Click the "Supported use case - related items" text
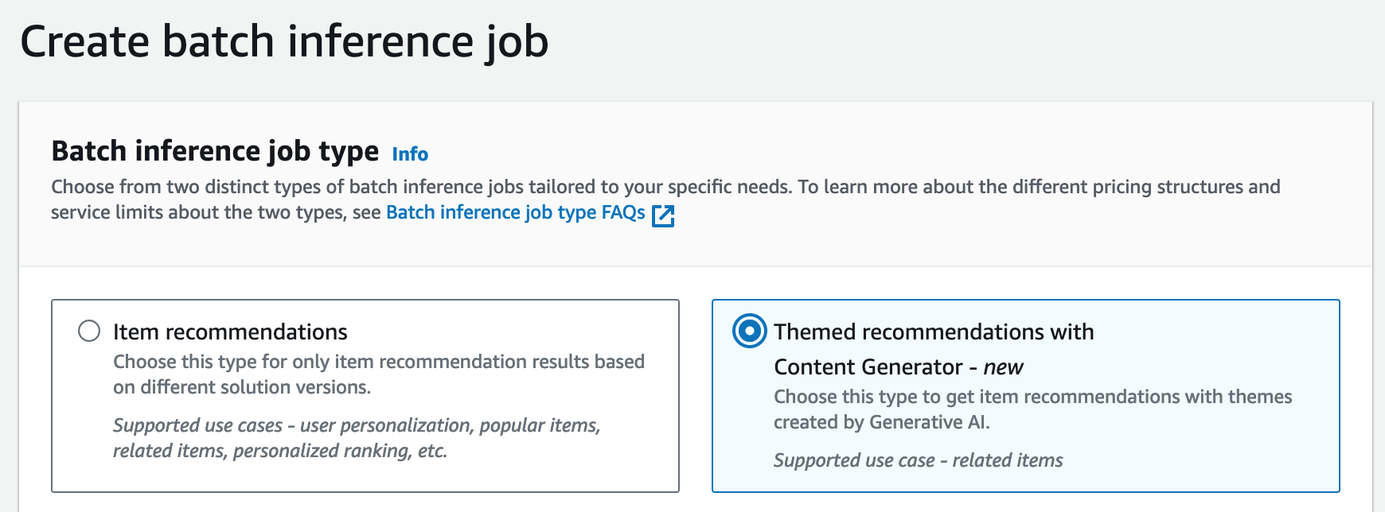 pos(918,460)
